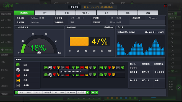Click the 不可用 legend port icon
Screen dimensions: 182x102
[x=18, y=70]
